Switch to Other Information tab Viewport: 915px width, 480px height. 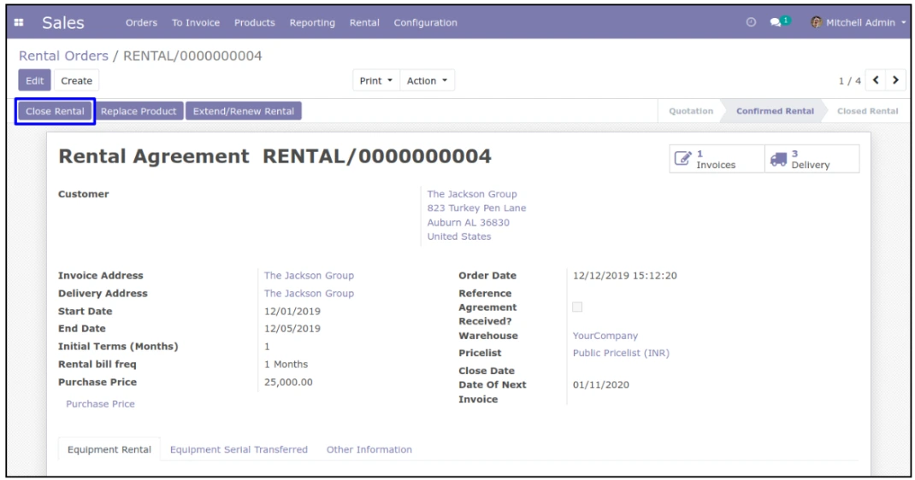pyautogui.click(x=369, y=449)
